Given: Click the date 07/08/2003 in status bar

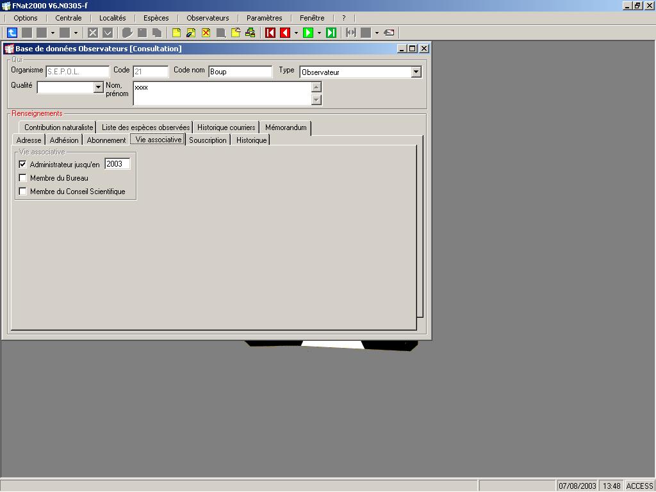Looking at the screenshot, I should click(x=577, y=486).
